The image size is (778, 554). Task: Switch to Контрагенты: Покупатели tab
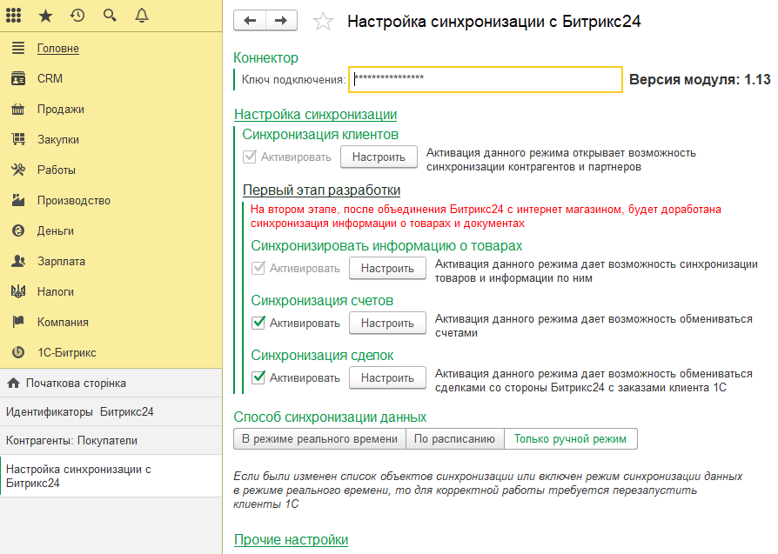[111, 440]
